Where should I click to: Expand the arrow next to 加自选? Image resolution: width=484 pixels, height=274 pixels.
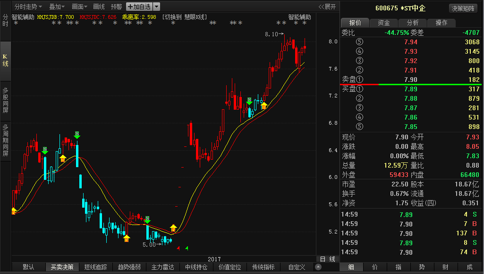pos(156,7)
